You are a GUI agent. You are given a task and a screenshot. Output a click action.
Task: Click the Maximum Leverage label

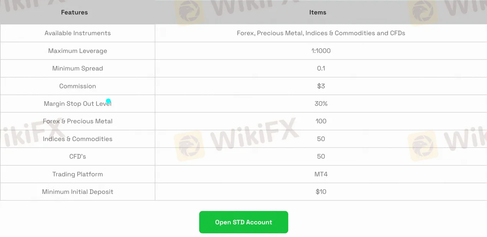tap(78, 51)
